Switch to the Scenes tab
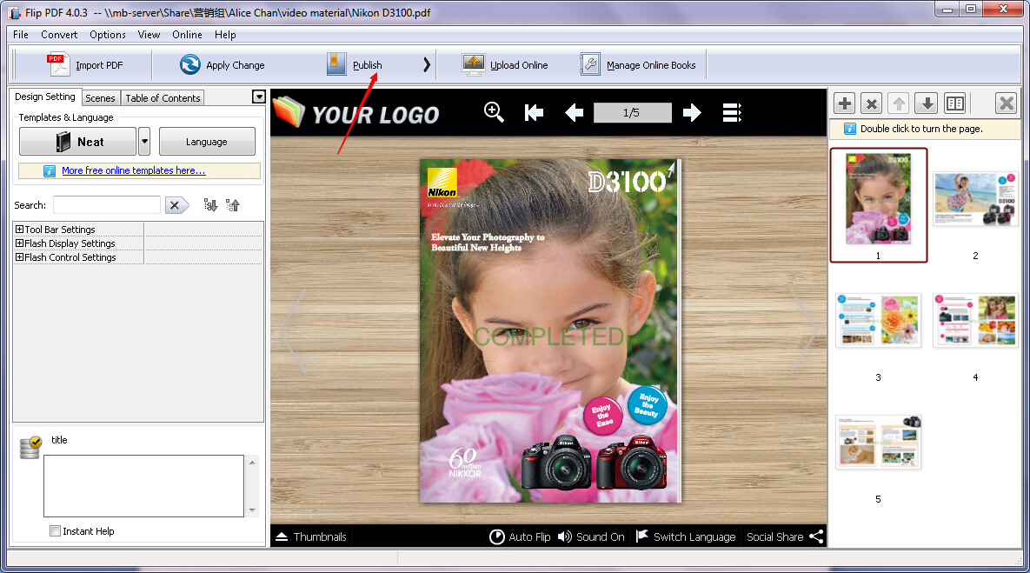Viewport: 1030px width, 573px height. (x=101, y=98)
